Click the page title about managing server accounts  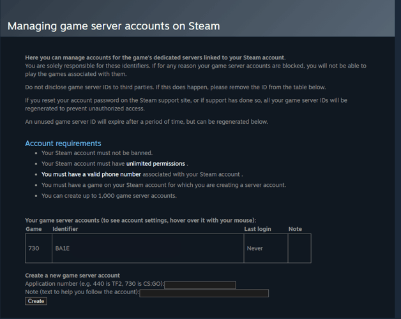point(114,26)
